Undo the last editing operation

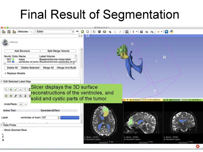click(x=21, y=104)
